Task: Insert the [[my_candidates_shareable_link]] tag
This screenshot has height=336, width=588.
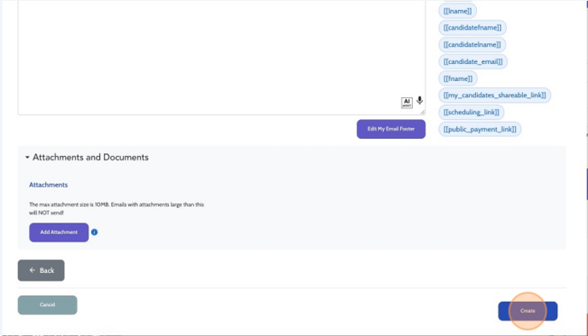Action: [495, 95]
